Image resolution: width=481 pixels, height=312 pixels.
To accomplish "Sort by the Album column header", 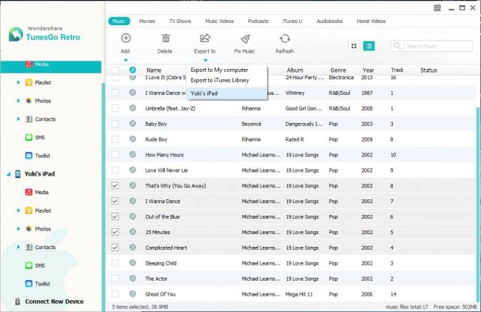I will coord(295,70).
